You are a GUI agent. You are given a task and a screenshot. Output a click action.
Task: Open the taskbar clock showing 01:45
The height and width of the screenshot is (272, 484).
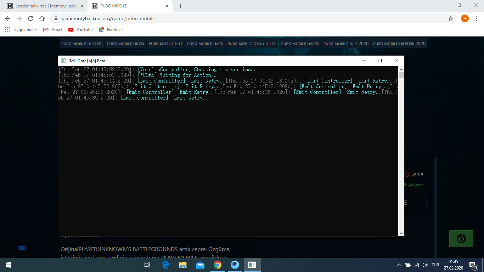tap(453, 265)
